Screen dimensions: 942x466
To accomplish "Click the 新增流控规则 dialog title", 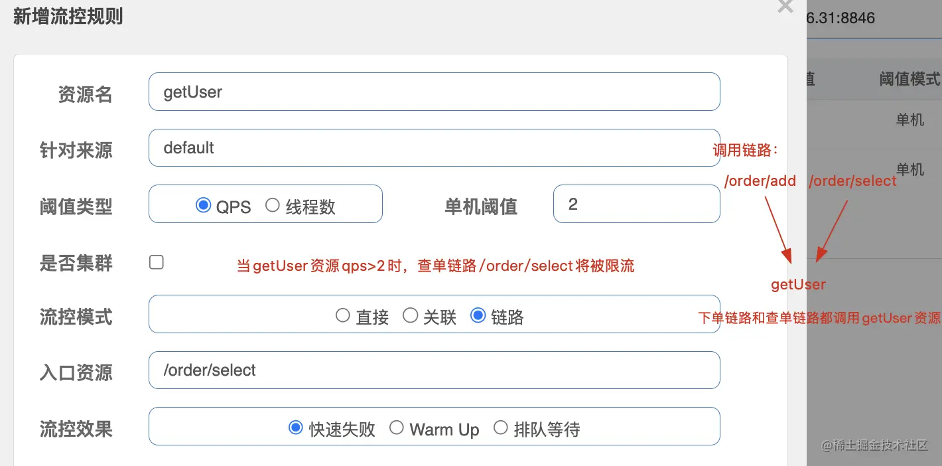I will 68,16.
